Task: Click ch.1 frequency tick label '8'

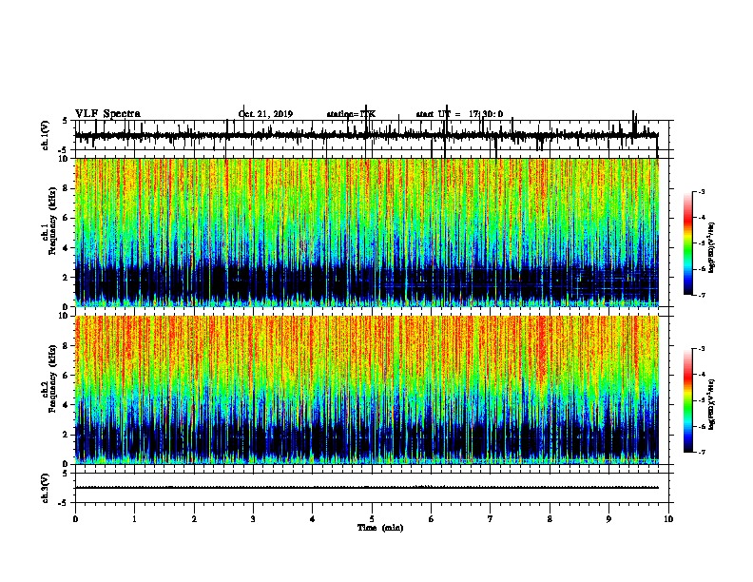Action: point(66,188)
